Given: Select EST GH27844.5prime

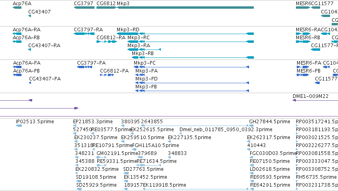Looking at the screenshot, I should coord(251,126).
